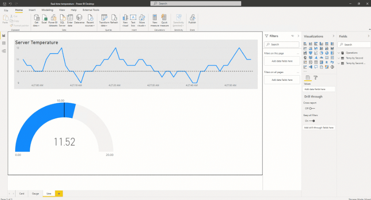Screen dimensions: 371x200
Task: Choose the Clustered bar chart visualization
Action: pos(316,44)
